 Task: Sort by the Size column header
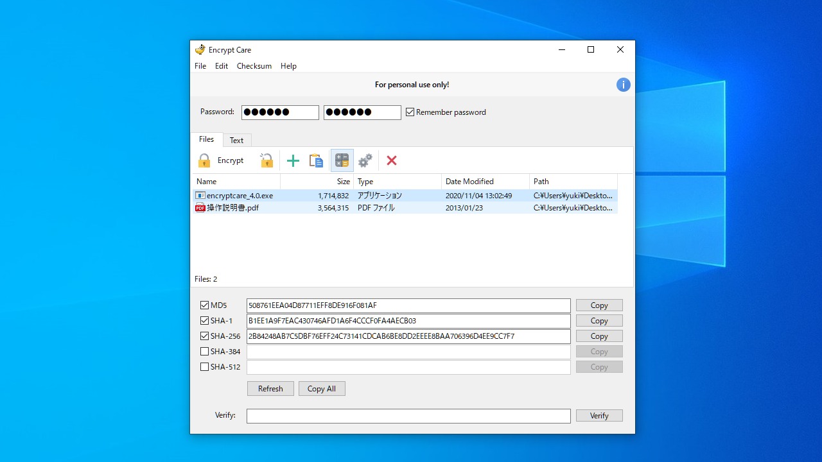pos(317,182)
